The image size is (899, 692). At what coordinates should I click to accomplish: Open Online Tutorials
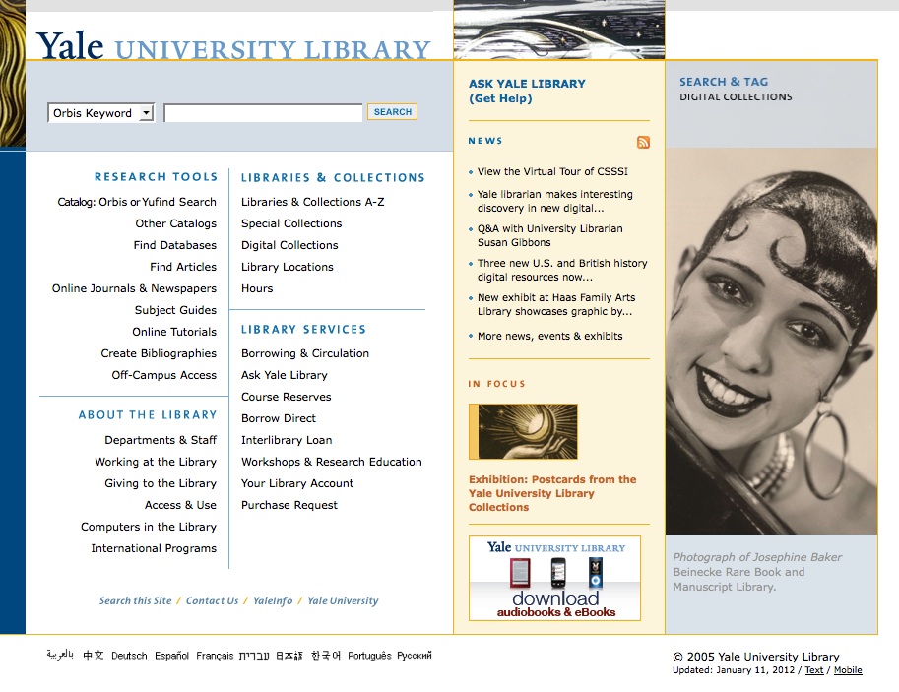pos(174,332)
